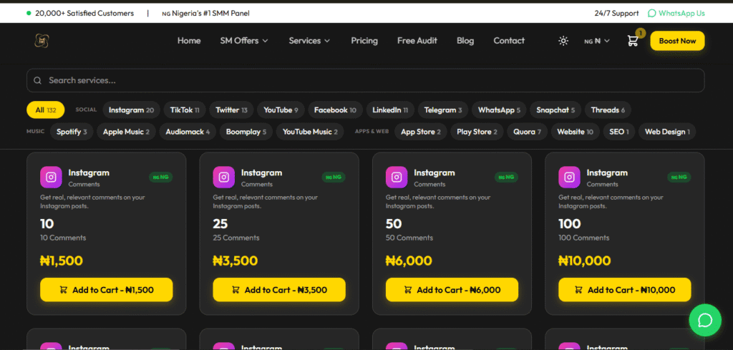Filter by Audiomack 4
This screenshot has width=733, height=350.
tap(188, 132)
